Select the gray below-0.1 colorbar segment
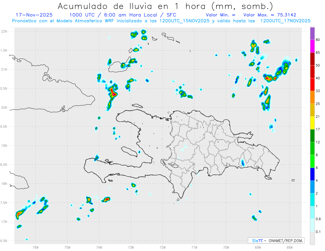The height and width of the screenshot is (251, 325). pos(312,238)
